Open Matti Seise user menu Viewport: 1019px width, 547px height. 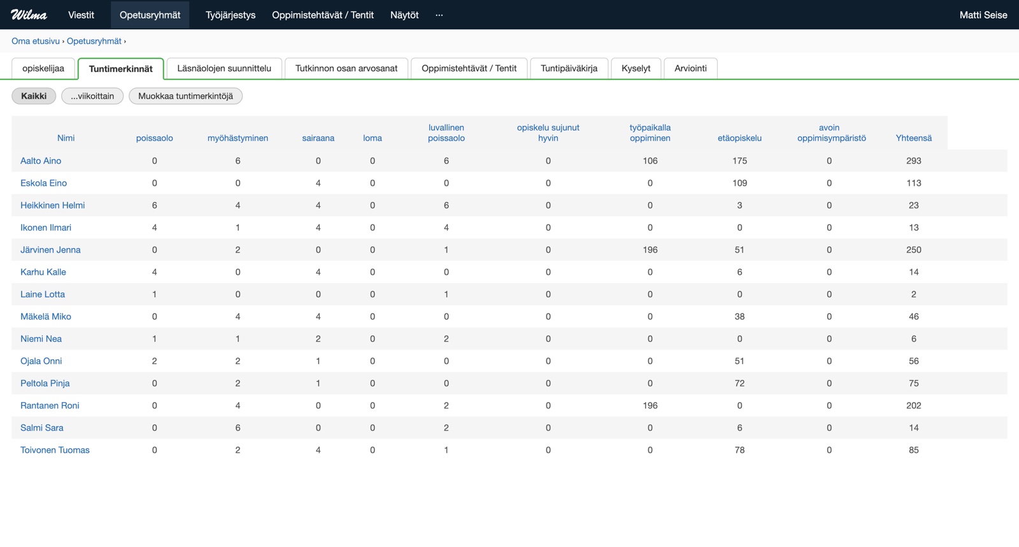(x=983, y=15)
